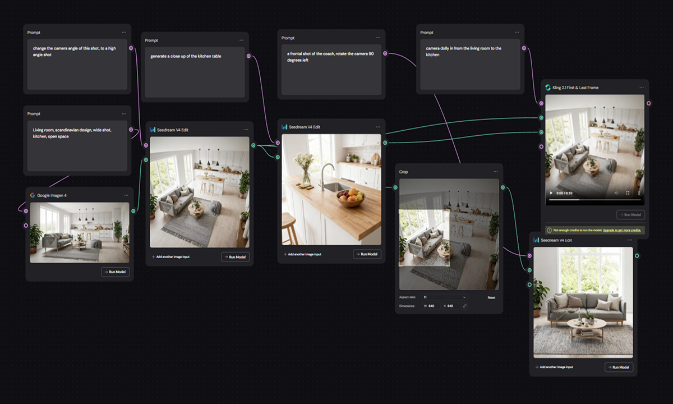Open options menu of the kitchen table Prompt
Viewport: 673px width, 404px height.
point(241,40)
